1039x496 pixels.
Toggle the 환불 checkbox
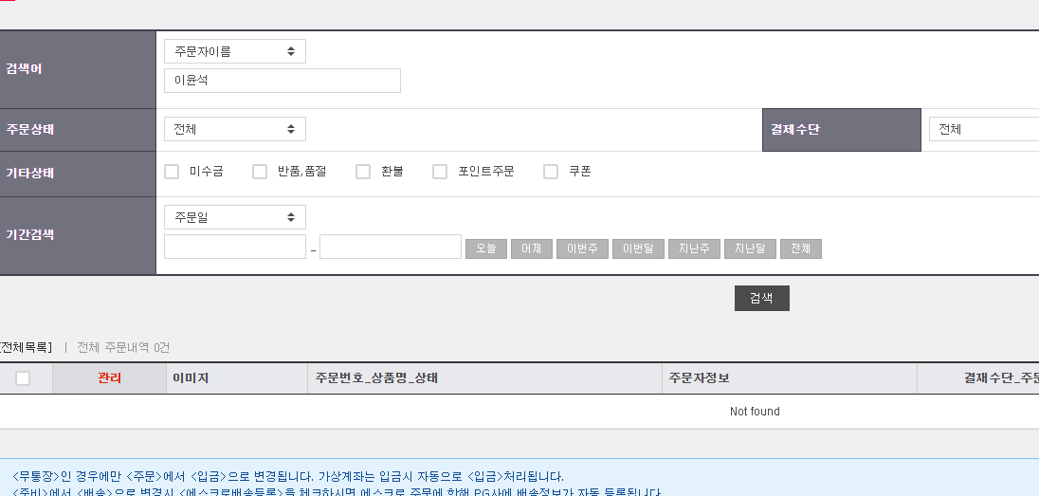pos(363,172)
